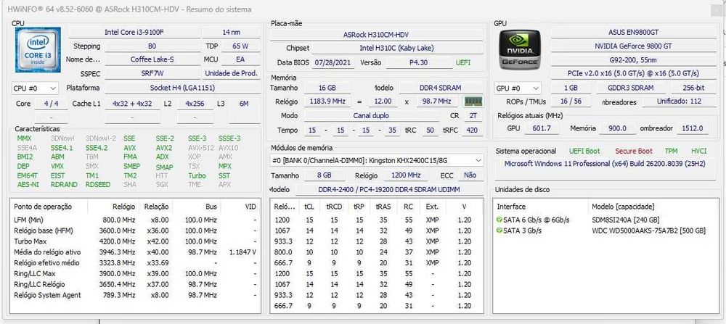The width and height of the screenshot is (726, 324).
Task: Click the Canal duplo mode value
Action: (x=371, y=115)
